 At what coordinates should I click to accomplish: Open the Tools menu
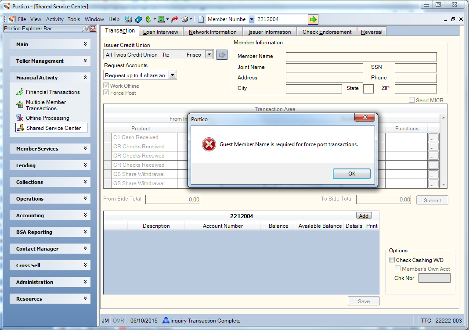tap(74, 19)
